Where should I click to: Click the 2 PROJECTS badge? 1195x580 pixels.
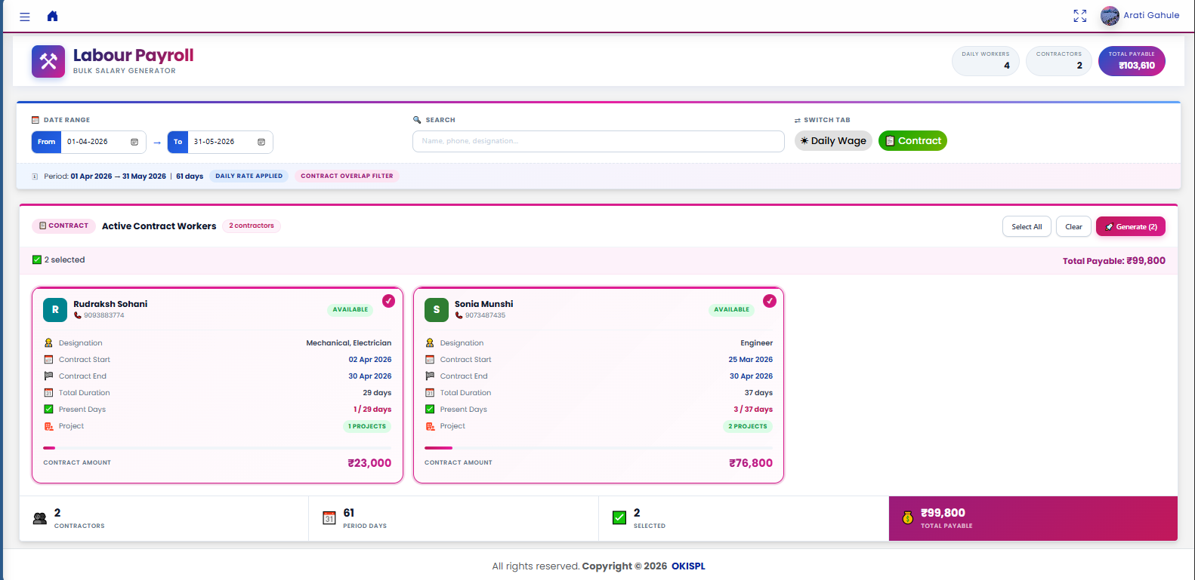748,426
